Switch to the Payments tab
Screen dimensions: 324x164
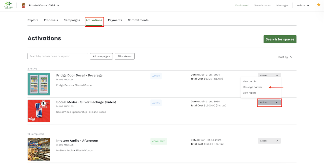pos(115,20)
